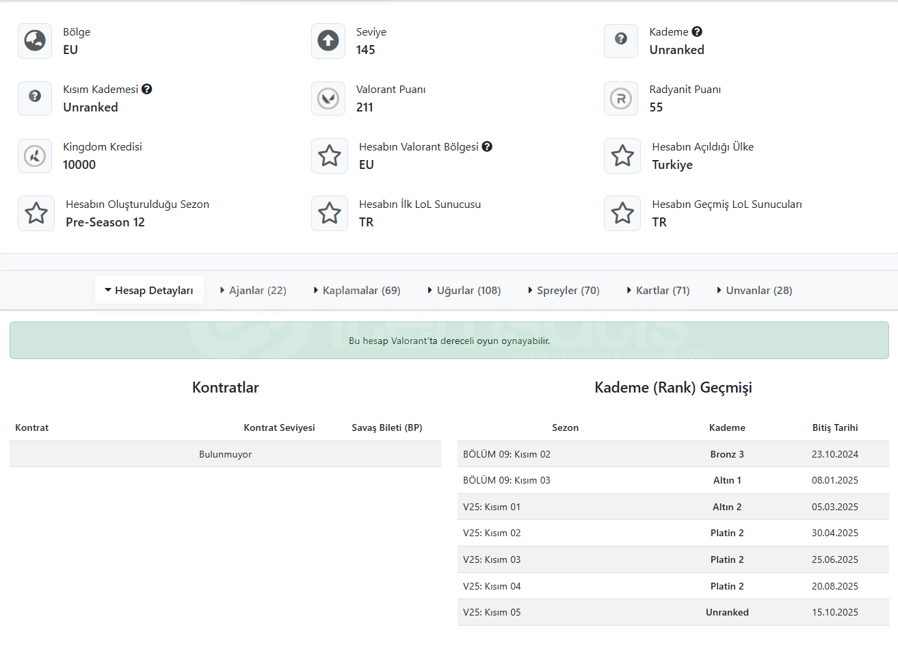898x647 pixels.
Task: Click the globe icon beside Bölge
Action: tap(35, 41)
